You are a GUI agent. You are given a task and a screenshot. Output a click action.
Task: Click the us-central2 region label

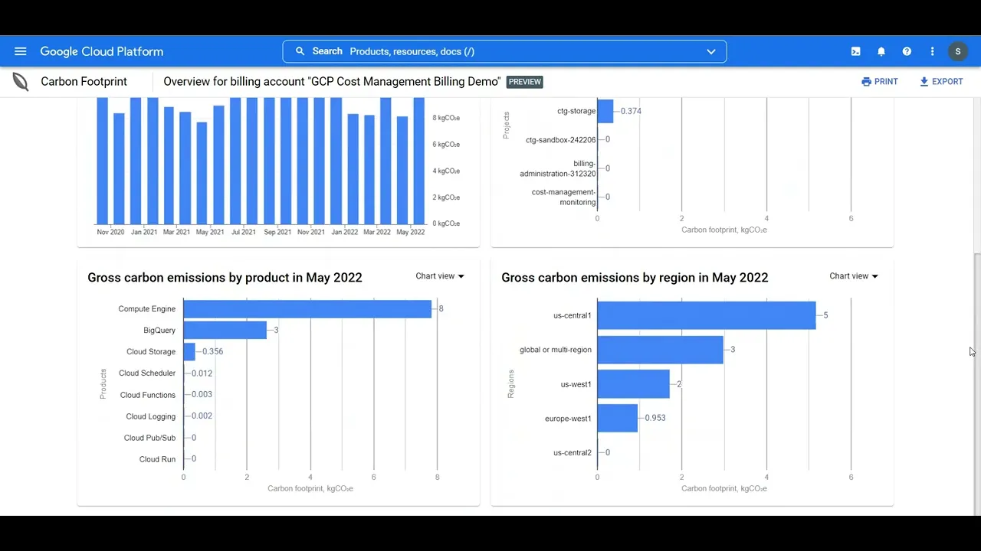coord(573,453)
